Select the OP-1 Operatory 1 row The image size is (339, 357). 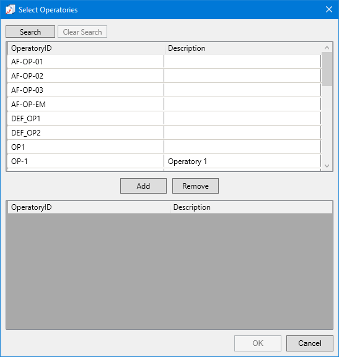(164, 161)
